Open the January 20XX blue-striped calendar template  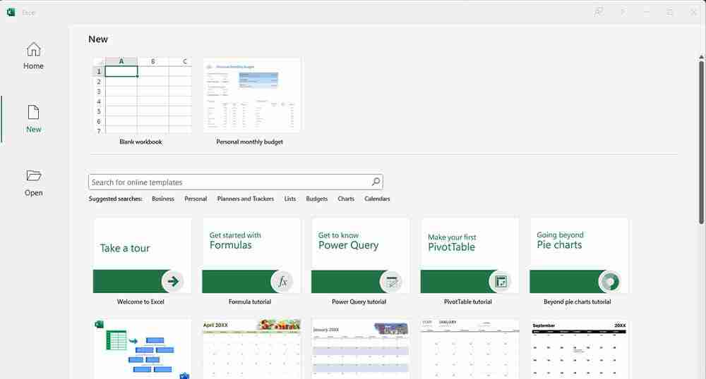pos(360,349)
